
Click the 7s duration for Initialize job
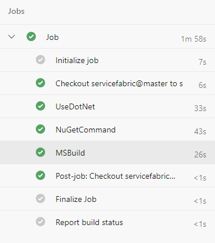point(202,62)
